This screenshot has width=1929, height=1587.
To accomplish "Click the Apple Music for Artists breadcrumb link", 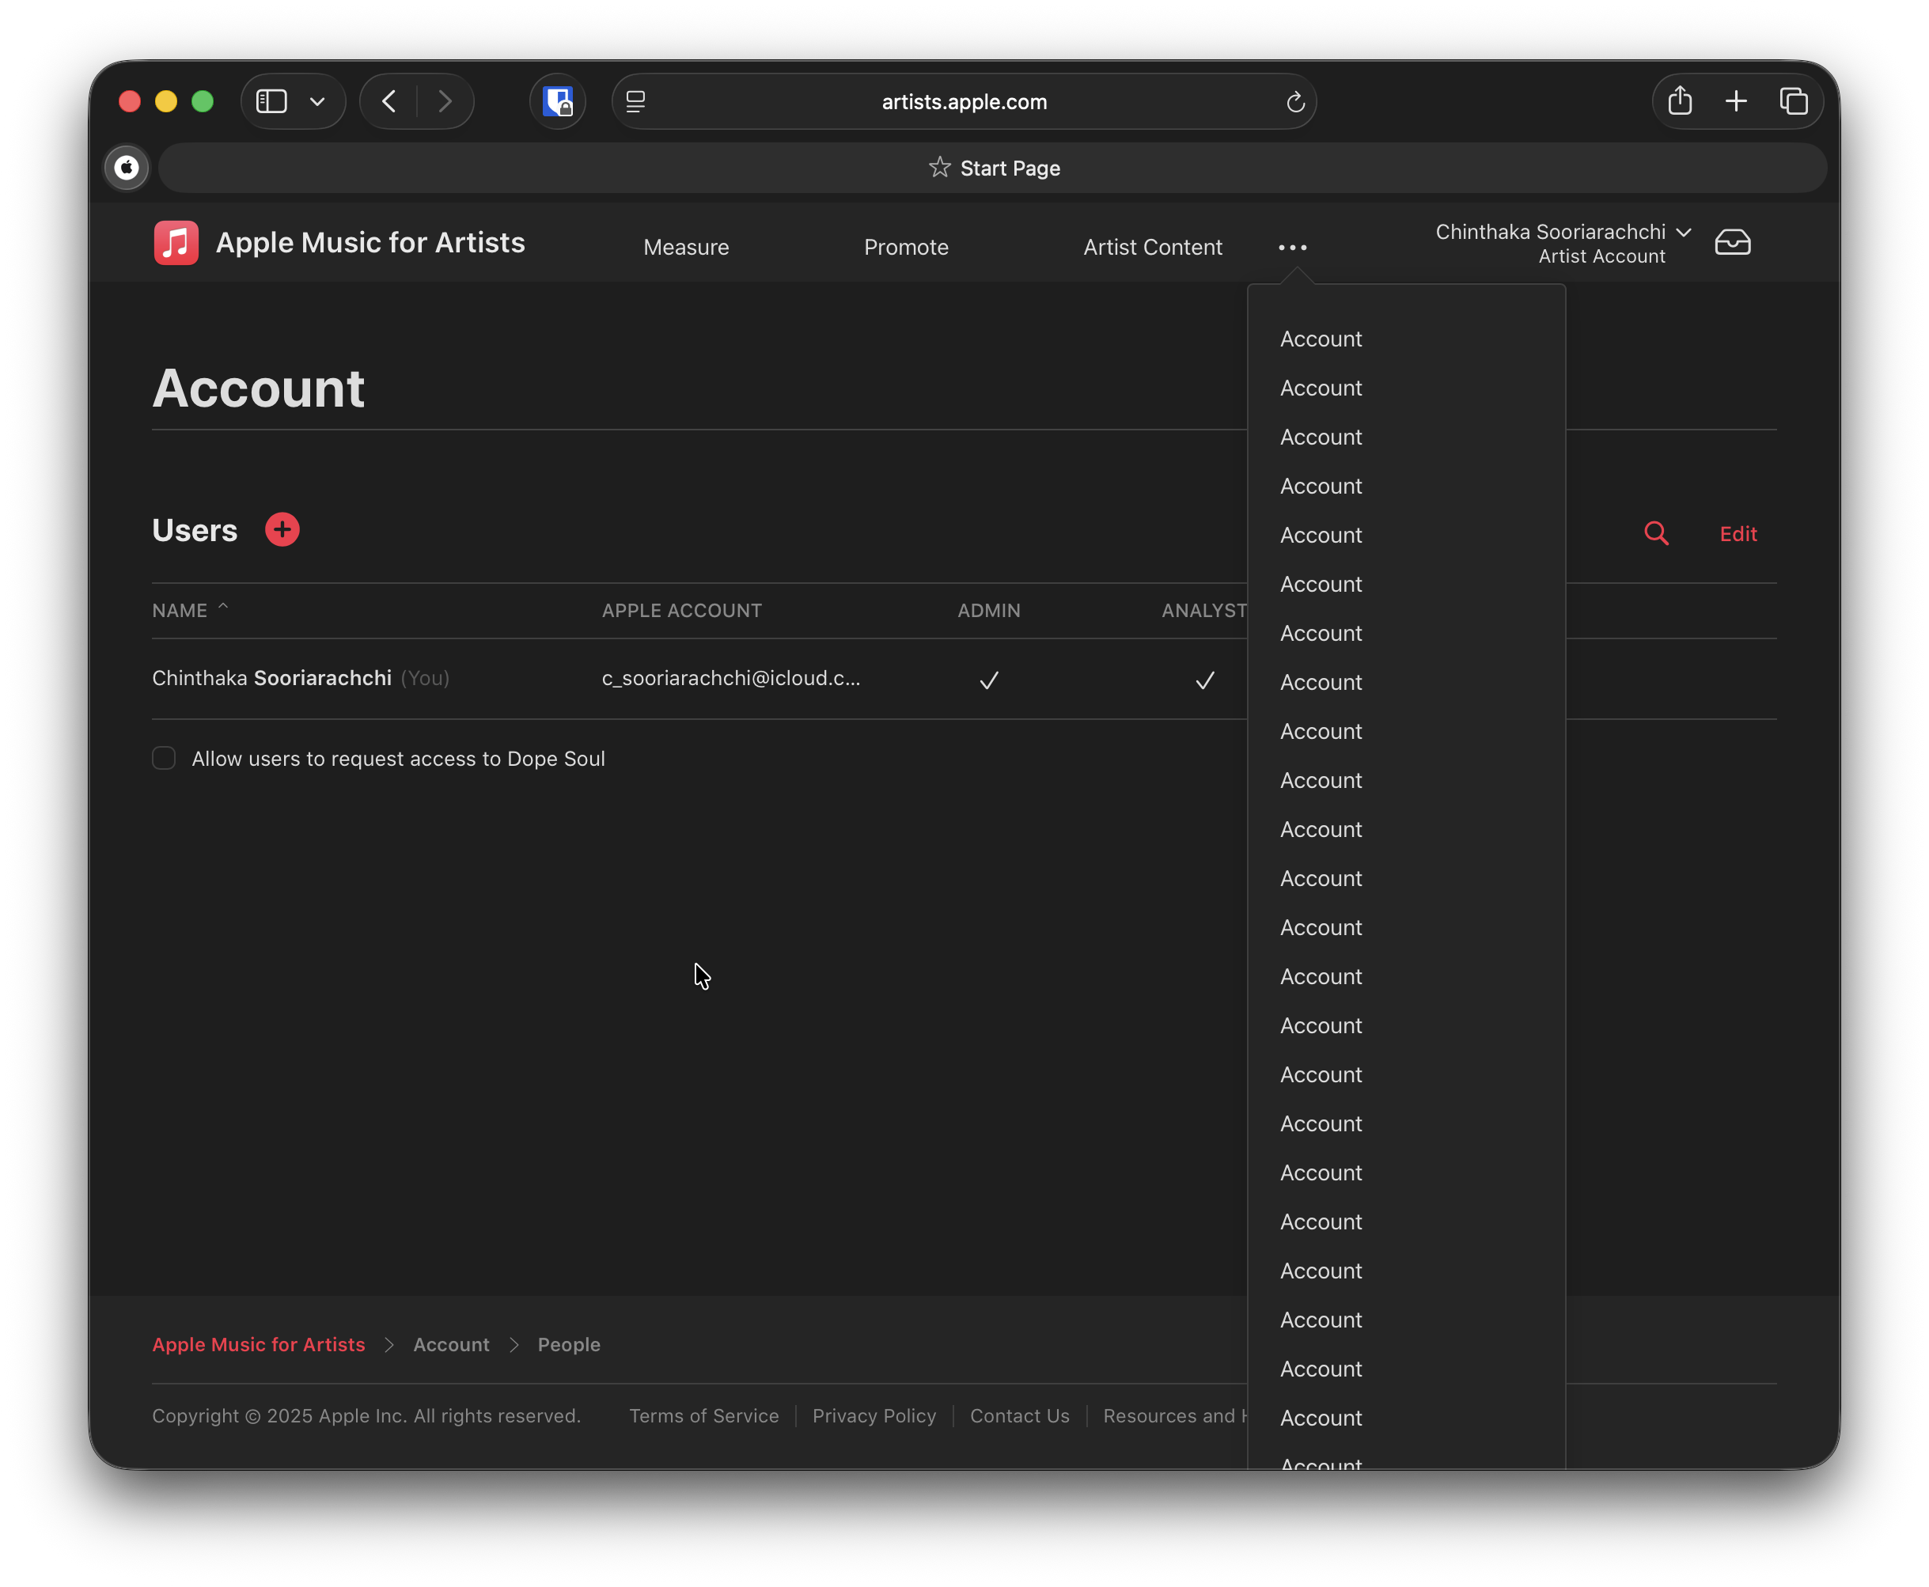I will coord(258,1345).
